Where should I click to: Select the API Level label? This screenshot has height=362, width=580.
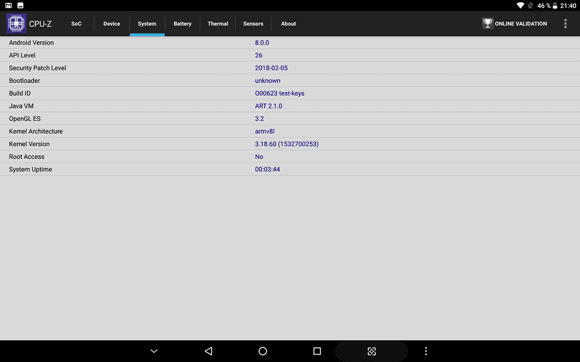click(22, 55)
